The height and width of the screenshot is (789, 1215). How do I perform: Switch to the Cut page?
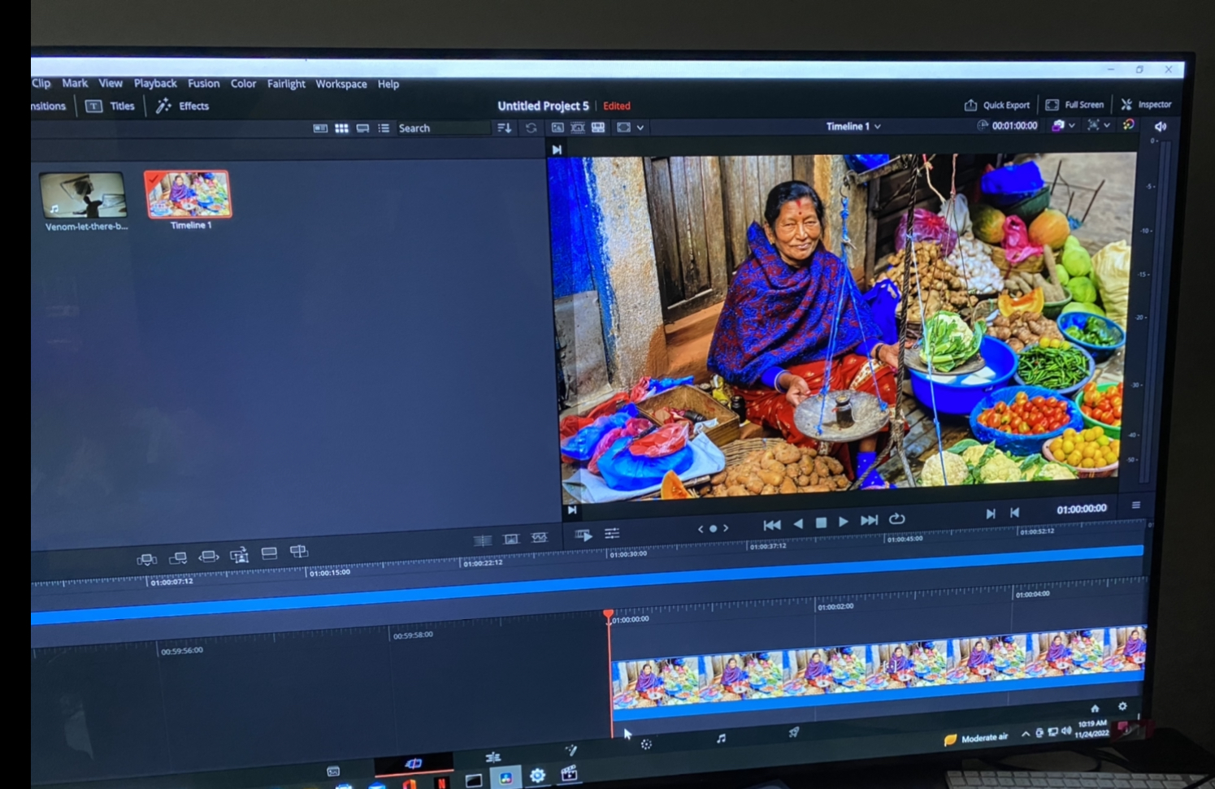click(413, 763)
